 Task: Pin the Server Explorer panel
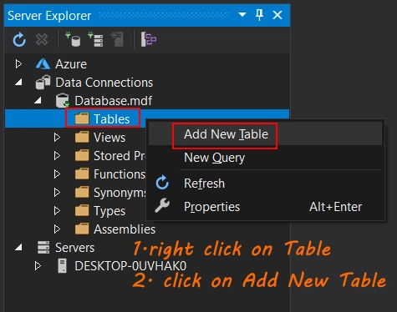259,15
